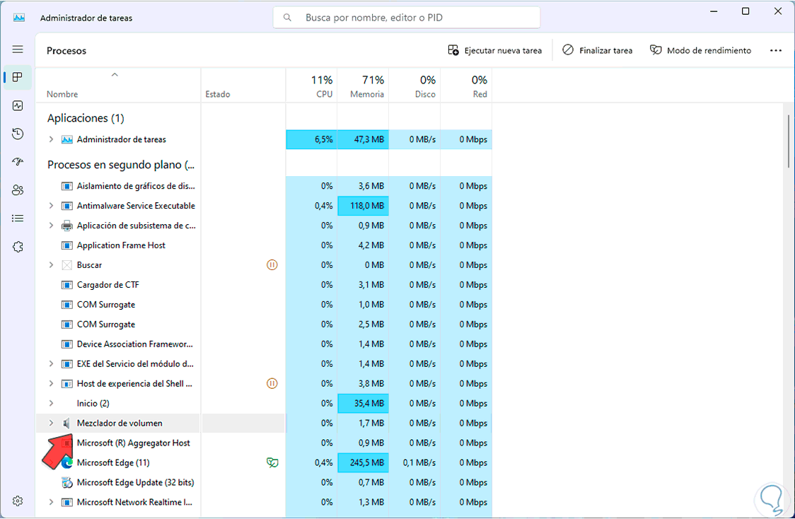The image size is (795, 519).
Task: Click Device Association Framework process icon
Action: [67, 344]
